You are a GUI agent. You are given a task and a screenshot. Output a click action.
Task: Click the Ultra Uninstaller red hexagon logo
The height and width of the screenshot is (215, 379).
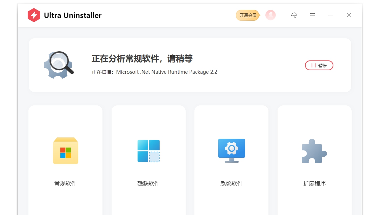pos(34,15)
